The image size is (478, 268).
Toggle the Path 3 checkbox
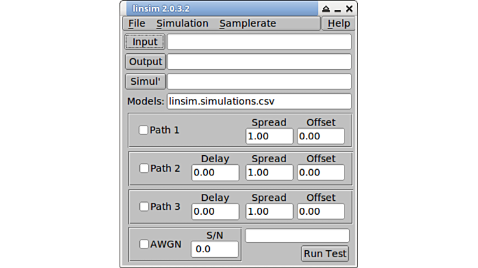click(x=144, y=207)
